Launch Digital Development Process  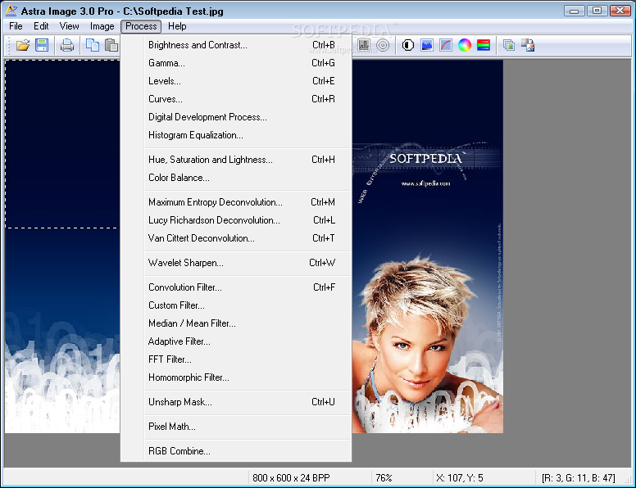click(236, 117)
